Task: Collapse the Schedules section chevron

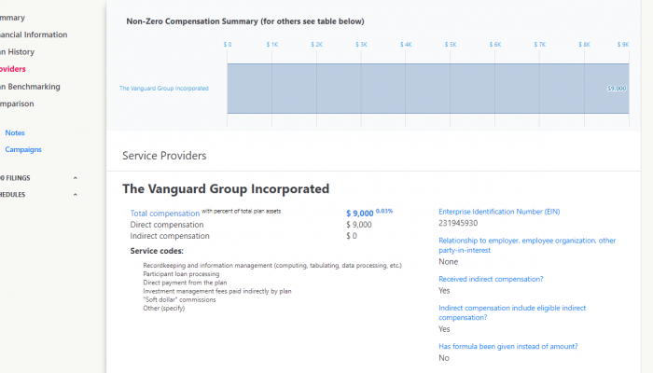Action: (75, 194)
